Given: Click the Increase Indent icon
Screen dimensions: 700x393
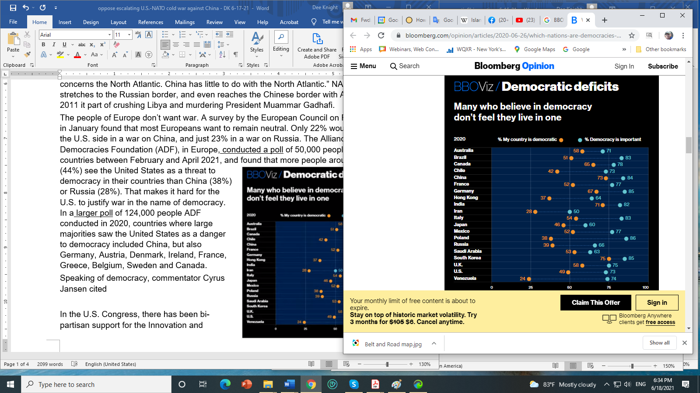Looking at the screenshot, I should tap(229, 34).
